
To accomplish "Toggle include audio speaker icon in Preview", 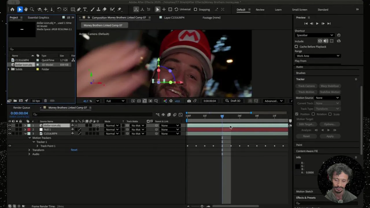I will pos(326,41).
